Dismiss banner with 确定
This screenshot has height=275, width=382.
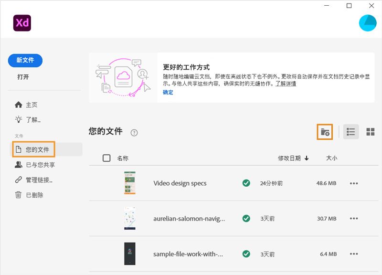[168, 92]
